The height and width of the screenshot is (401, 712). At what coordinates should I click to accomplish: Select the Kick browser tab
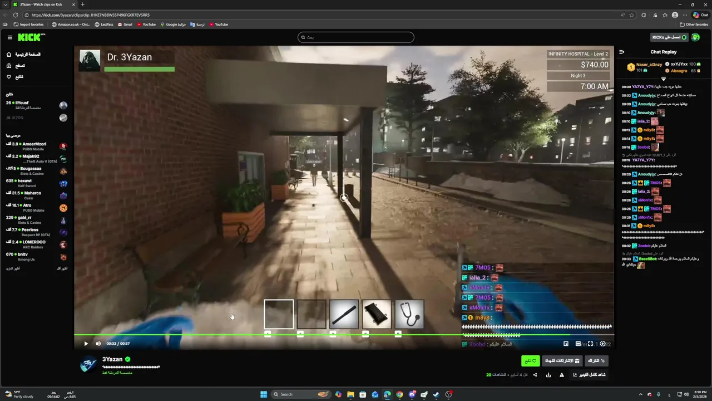45,4
